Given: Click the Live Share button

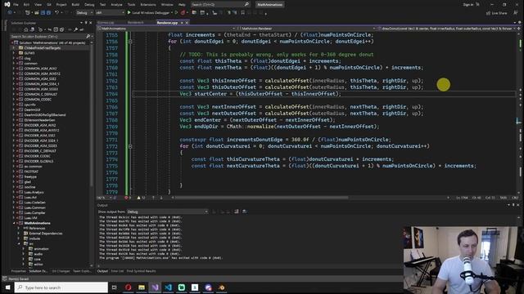Looking at the screenshot, I should coord(497,13).
